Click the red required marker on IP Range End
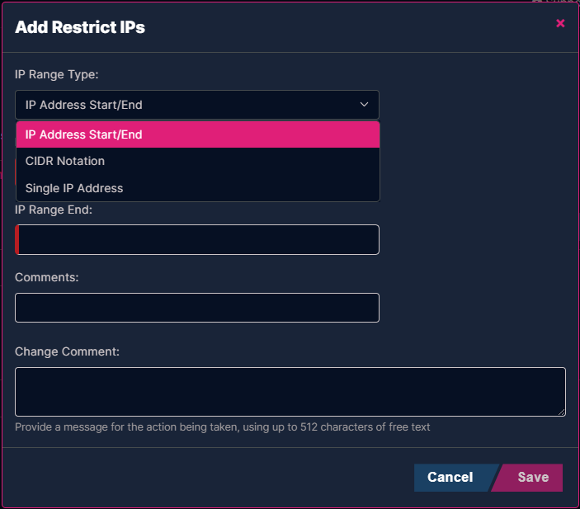The width and height of the screenshot is (580, 509). (17, 240)
